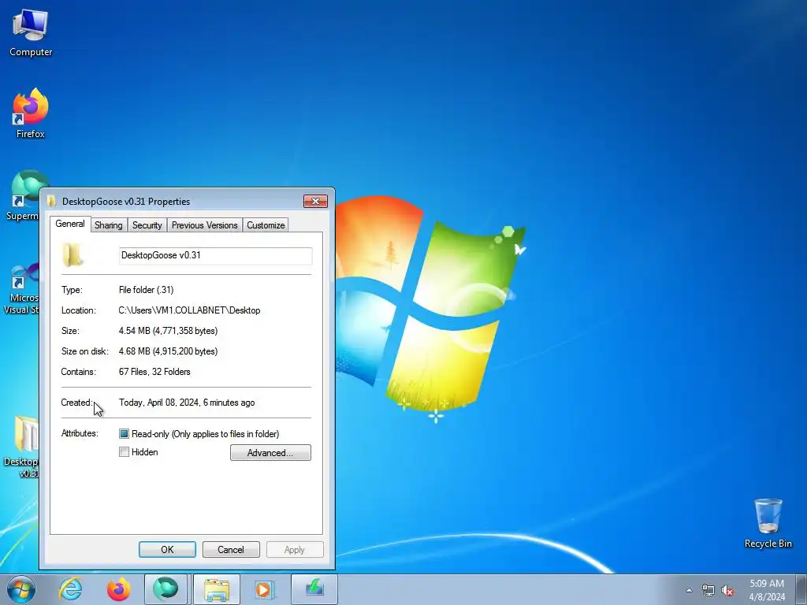This screenshot has width=807, height=605.
Task: Click the 'Contains:' label
Action: click(x=78, y=372)
